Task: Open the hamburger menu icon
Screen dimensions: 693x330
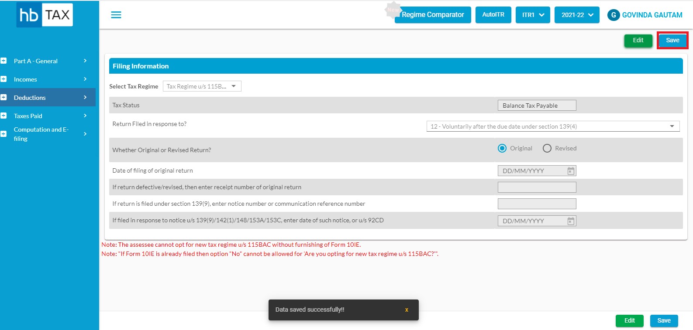Action: [x=116, y=15]
